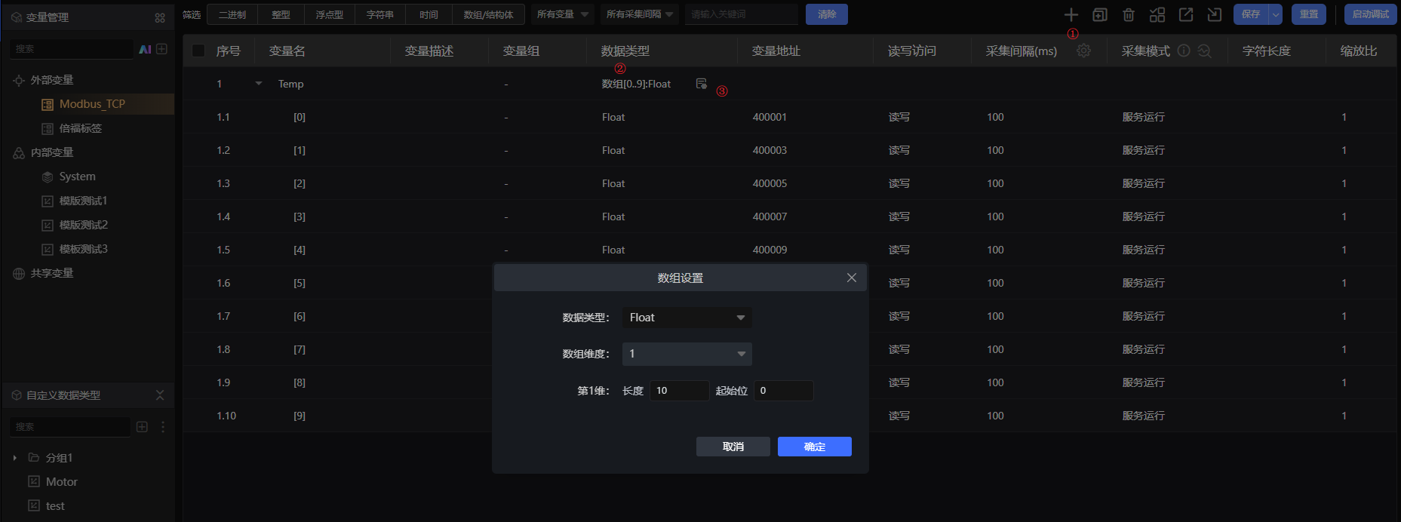Click the duplicate variable icon in toolbar
The height and width of the screenshot is (522, 1401).
point(1100,14)
